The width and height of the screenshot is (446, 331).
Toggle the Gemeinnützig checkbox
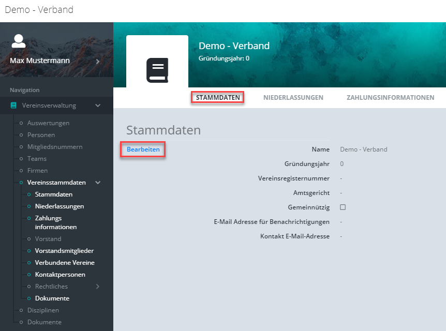[343, 207]
